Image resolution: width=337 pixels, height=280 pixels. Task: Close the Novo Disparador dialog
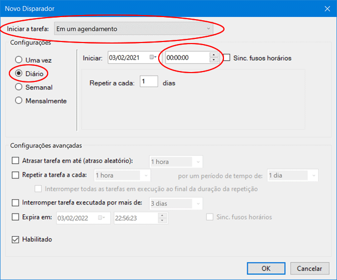327,9
